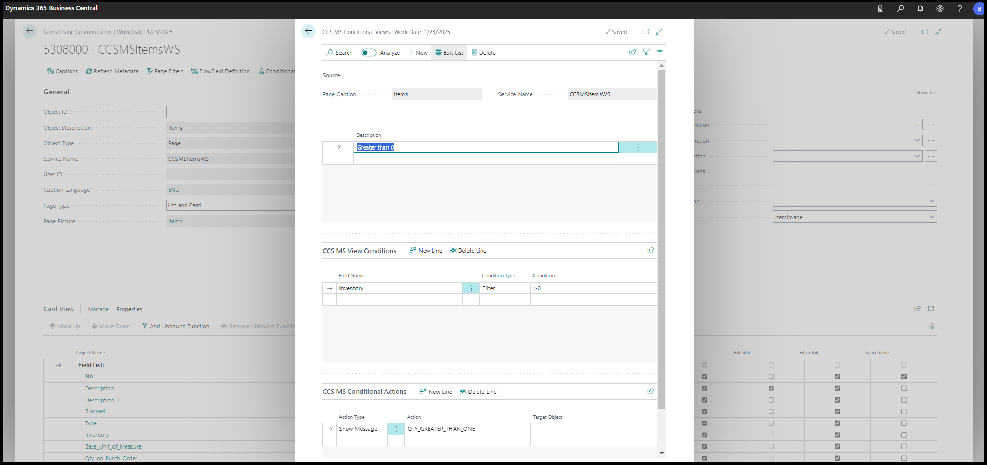Open FlowField Definition action

click(x=220, y=71)
